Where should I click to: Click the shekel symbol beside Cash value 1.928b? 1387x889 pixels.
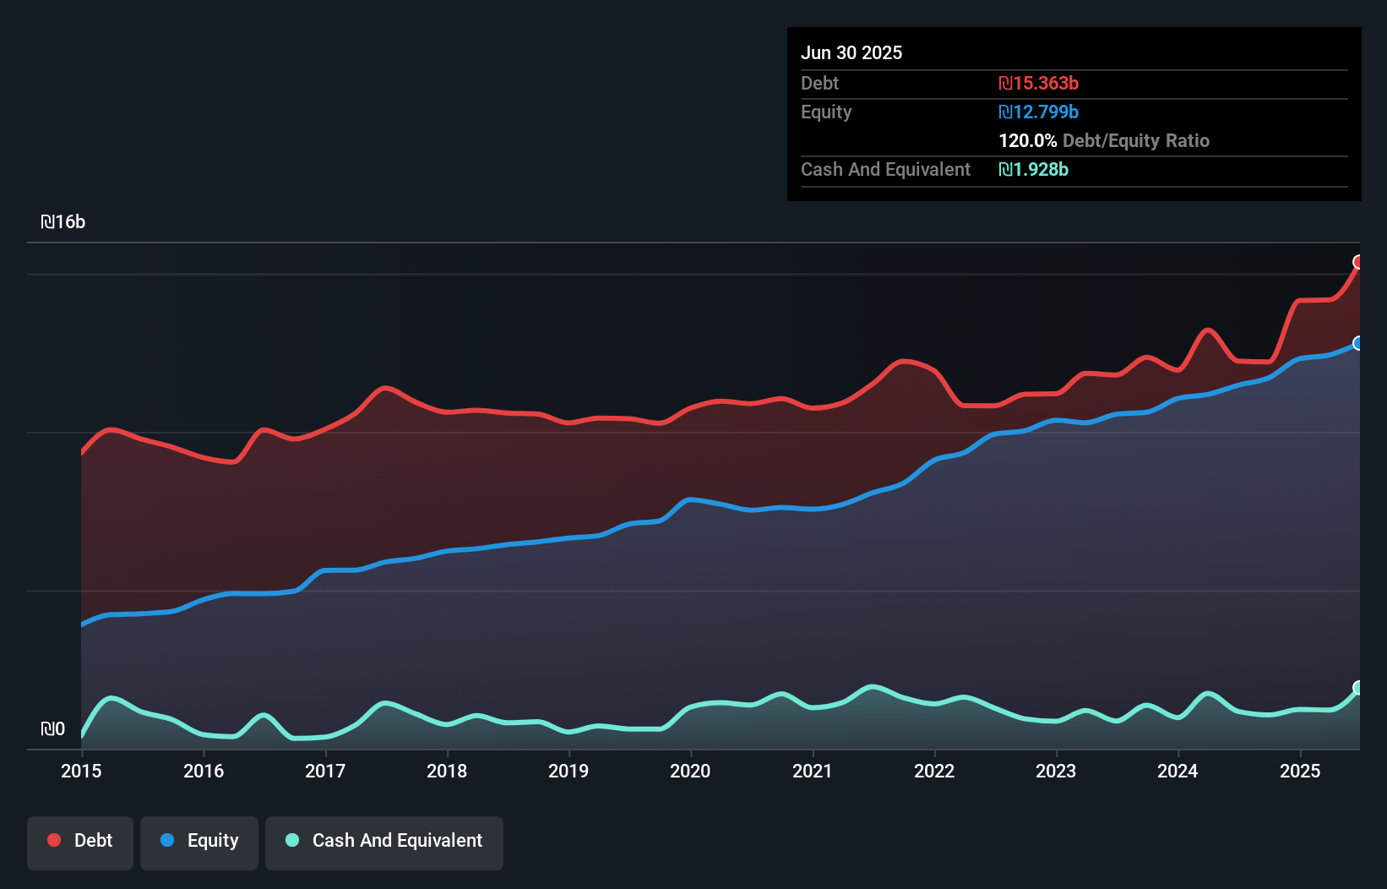point(1004,169)
